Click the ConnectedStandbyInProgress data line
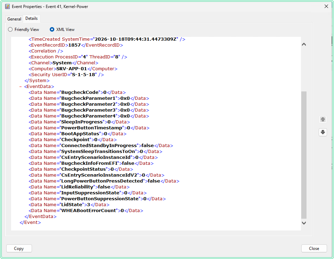The height and width of the screenshot is (259, 334). [x=101, y=146]
